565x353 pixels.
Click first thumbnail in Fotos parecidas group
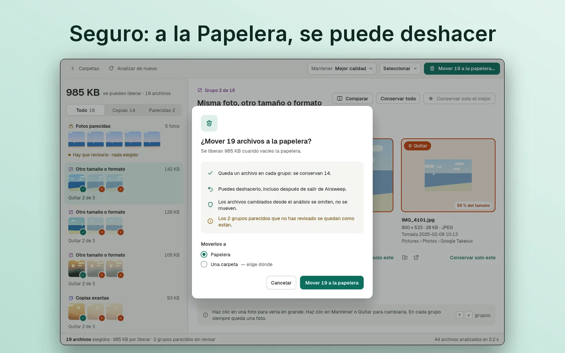tap(77, 139)
